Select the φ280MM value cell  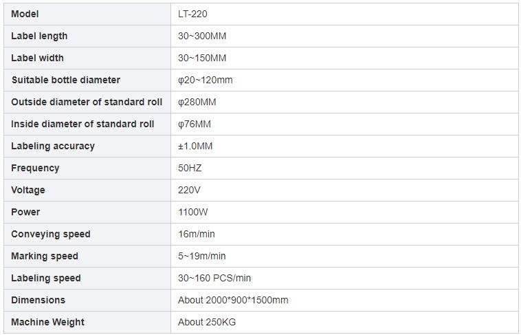click(197, 102)
